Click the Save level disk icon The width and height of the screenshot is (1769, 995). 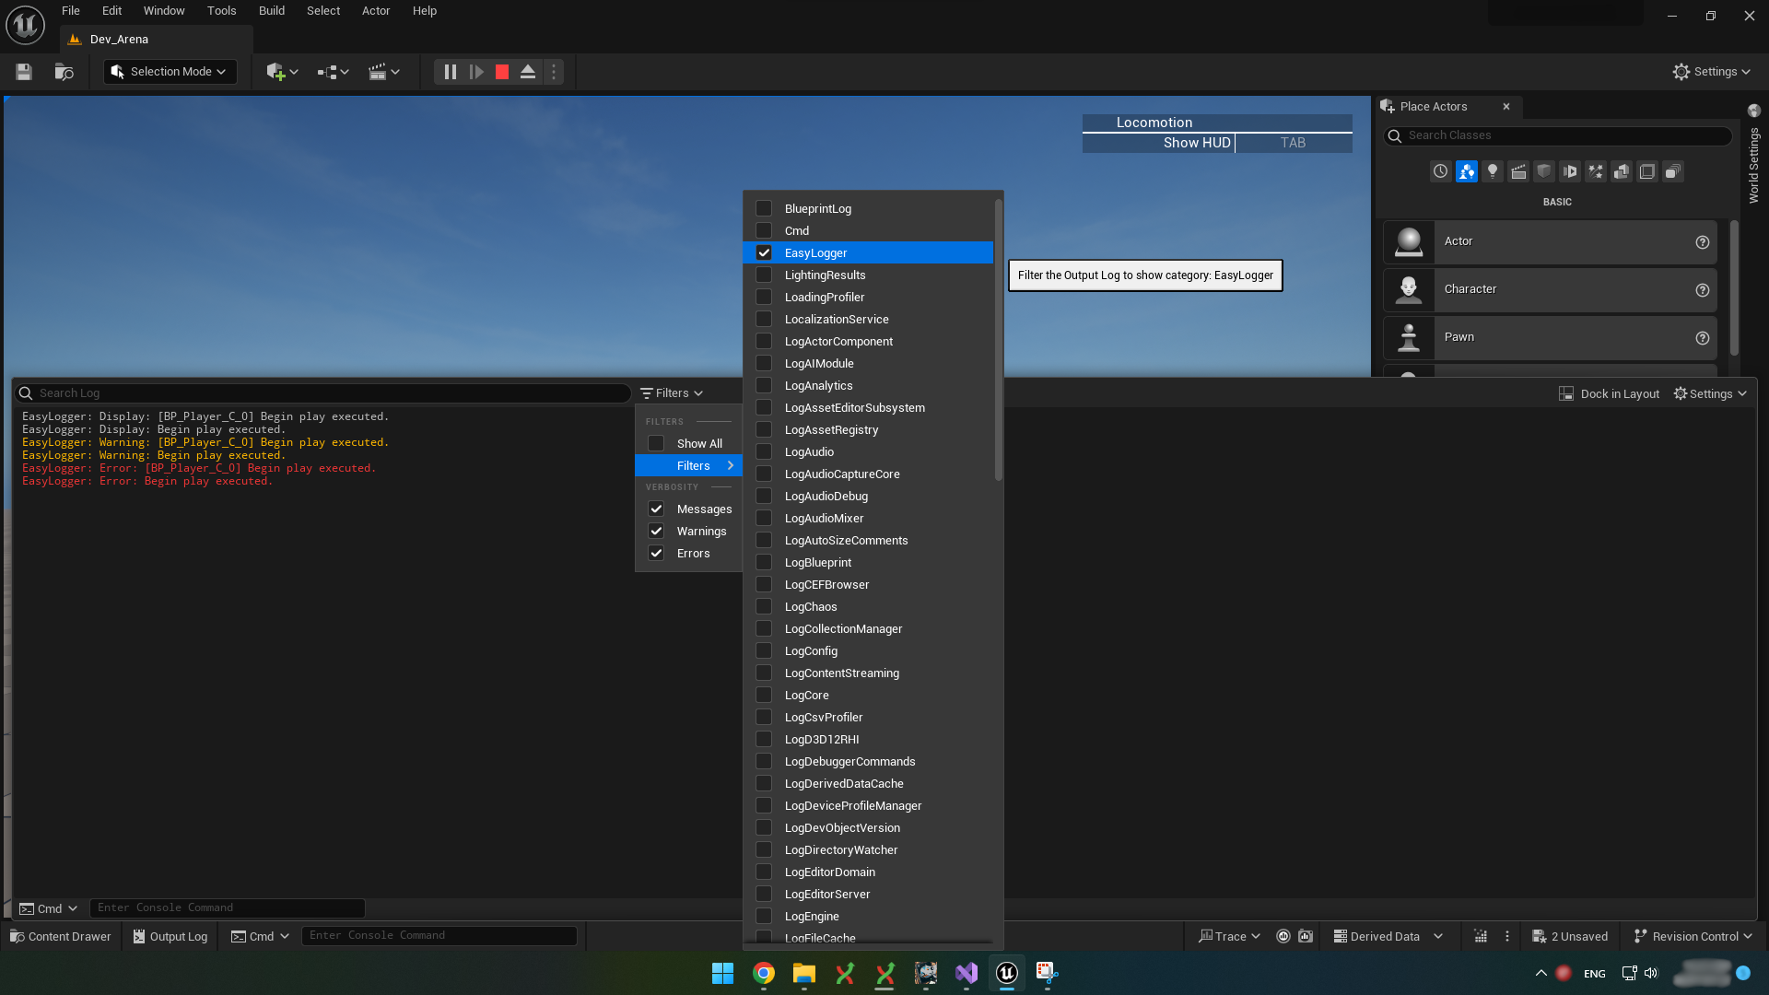pos(24,72)
